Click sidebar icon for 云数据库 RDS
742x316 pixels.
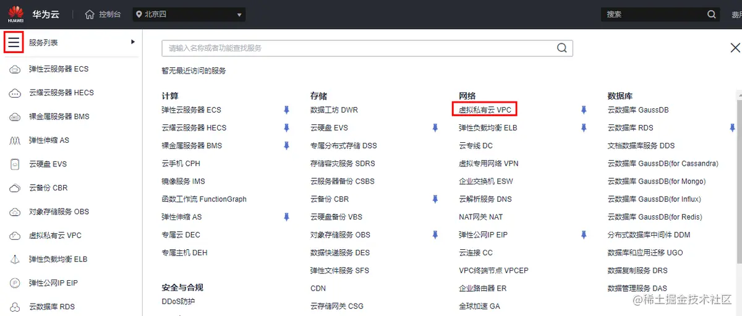click(x=15, y=307)
